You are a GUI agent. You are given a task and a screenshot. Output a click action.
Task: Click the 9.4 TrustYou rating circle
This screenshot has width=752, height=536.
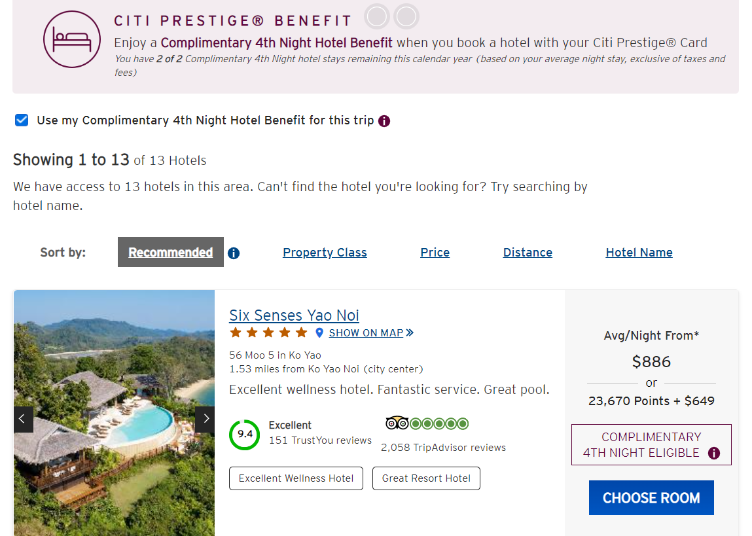[244, 433]
